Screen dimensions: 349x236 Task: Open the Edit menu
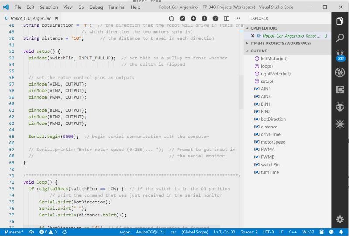(x=31, y=7)
